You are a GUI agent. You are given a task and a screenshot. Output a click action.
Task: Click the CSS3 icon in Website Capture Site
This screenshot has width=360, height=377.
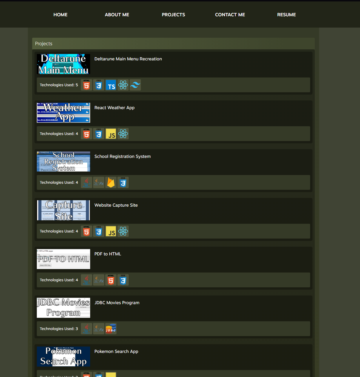99,231
